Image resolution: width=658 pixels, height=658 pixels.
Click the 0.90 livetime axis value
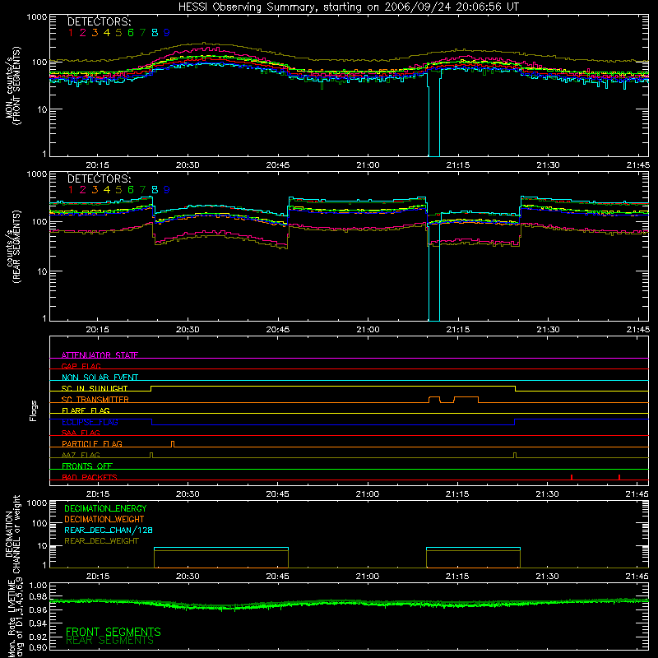tap(38, 647)
